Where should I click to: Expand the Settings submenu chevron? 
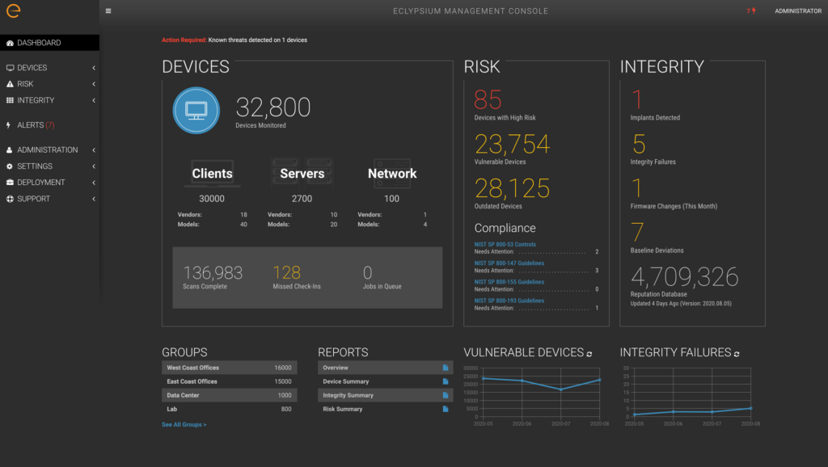[94, 166]
